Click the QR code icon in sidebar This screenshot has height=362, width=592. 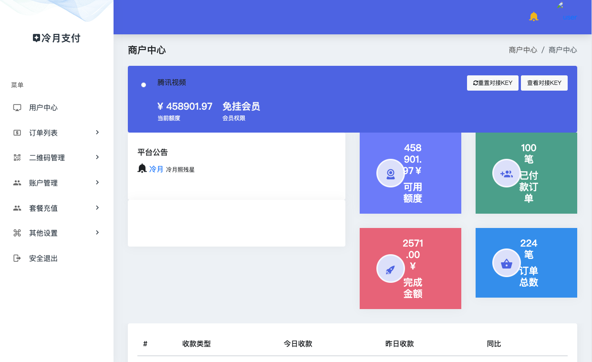click(x=17, y=158)
